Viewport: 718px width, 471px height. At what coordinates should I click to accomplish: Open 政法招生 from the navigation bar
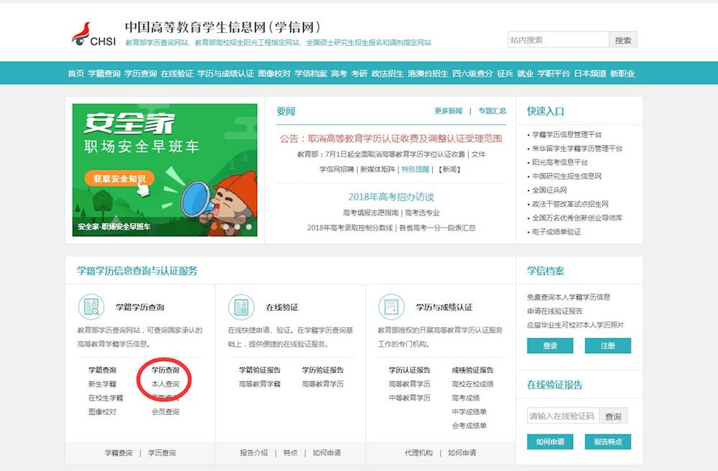coord(388,73)
